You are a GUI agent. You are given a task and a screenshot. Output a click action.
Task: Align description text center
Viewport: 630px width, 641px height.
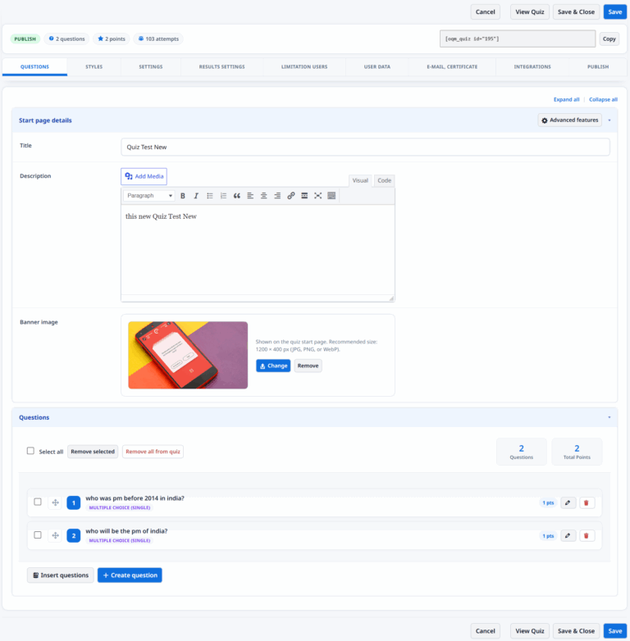264,196
